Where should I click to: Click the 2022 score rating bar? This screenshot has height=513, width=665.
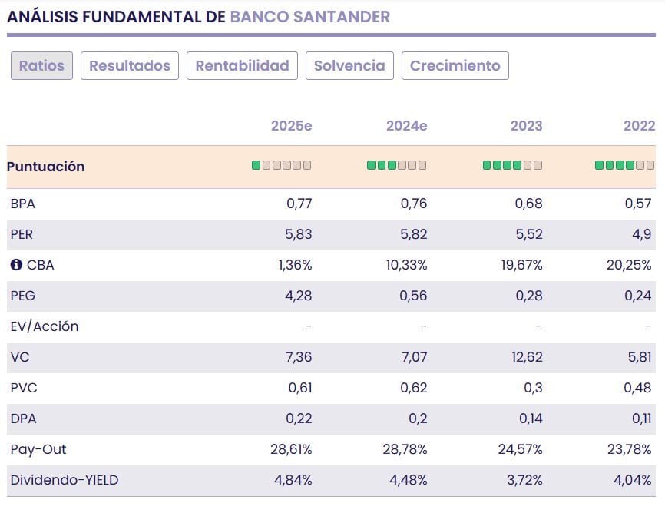click(x=624, y=165)
